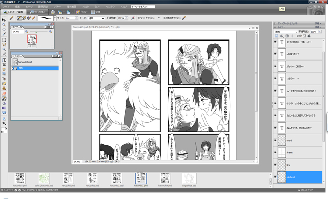Select the Lasso tool

[4, 45]
